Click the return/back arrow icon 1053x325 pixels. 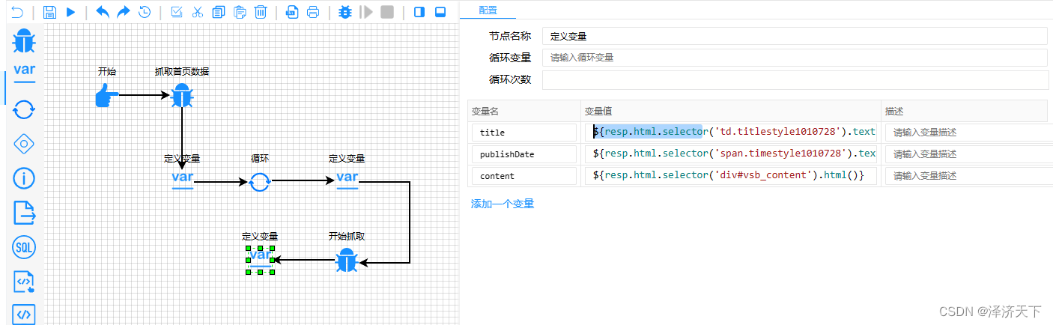tap(16, 12)
